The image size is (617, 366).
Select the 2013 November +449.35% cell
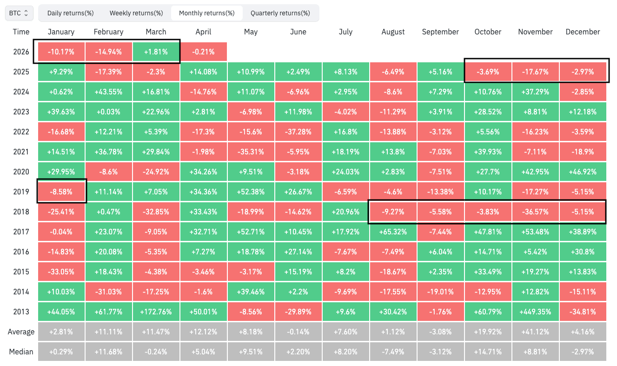click(535, 312)
